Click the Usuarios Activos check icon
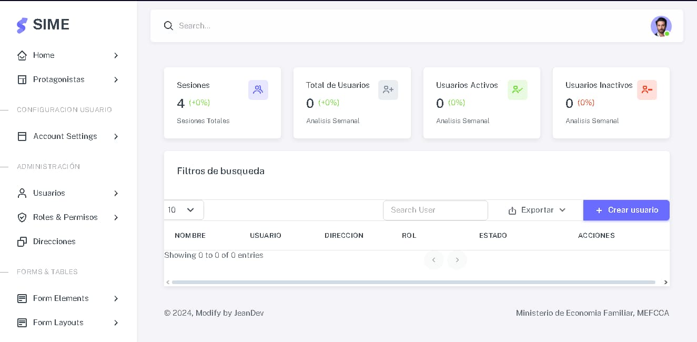This screenshot has height=342, width=697. (517, 90)
